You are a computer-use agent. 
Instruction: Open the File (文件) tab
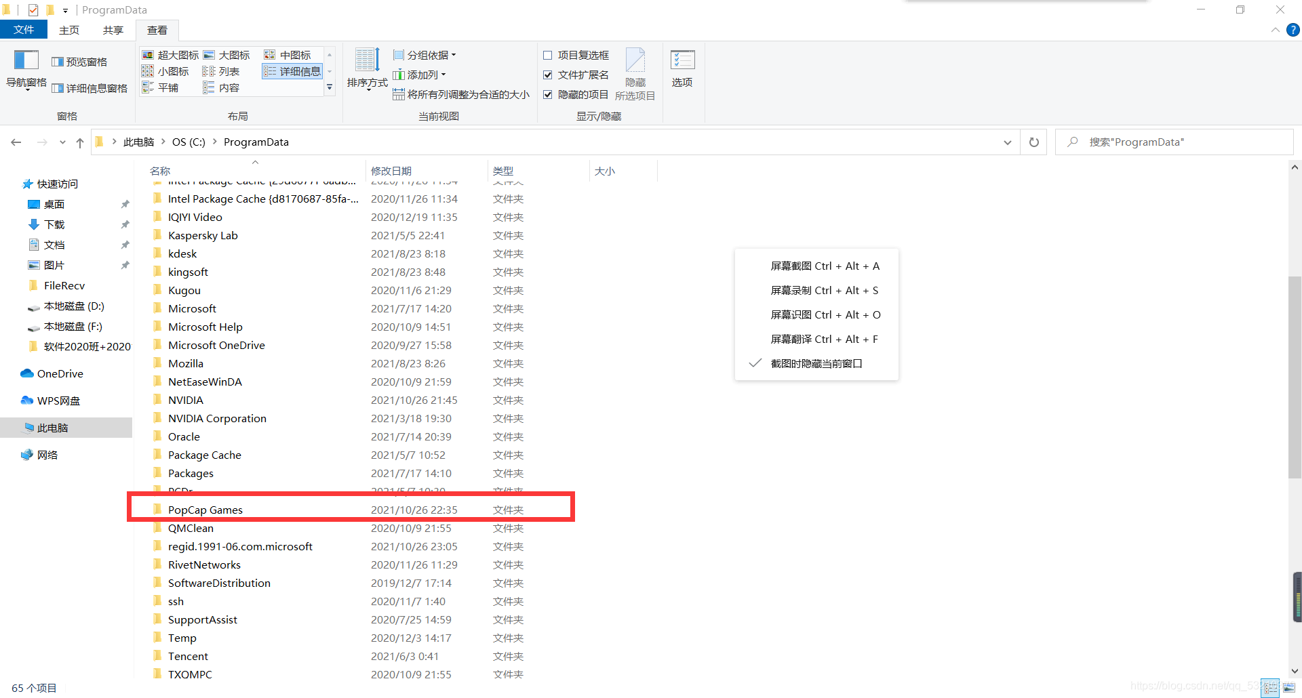point(24,30)
